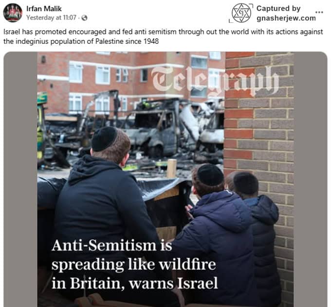
Task: Click the 'spreading like wildfire' headline line
Action: 134,264
